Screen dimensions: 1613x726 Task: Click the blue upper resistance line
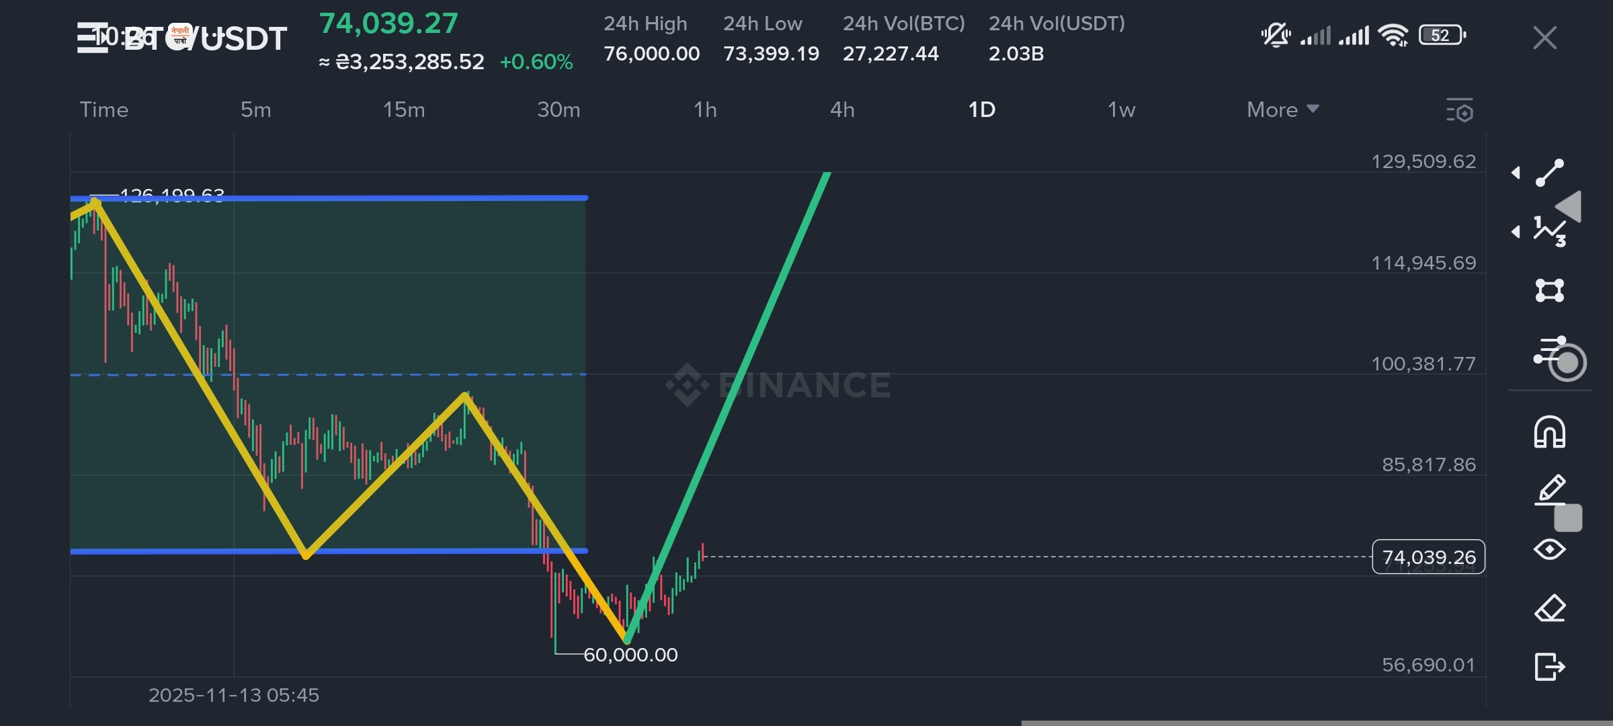[403, 198]
